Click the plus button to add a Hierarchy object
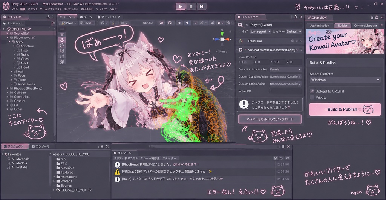The width and height of the screenshot is (386, 200). tap(4, 23)
